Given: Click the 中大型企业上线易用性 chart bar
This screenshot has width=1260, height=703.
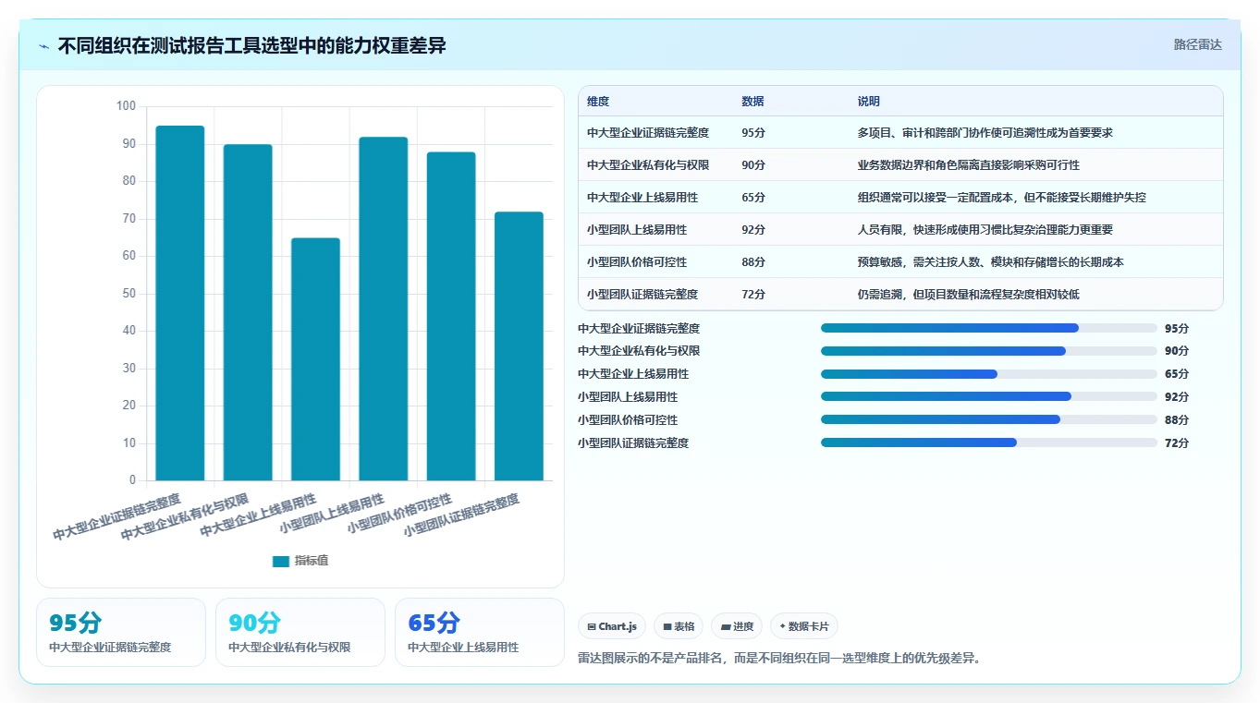Looking at the screenshot, I should (315, 359).
